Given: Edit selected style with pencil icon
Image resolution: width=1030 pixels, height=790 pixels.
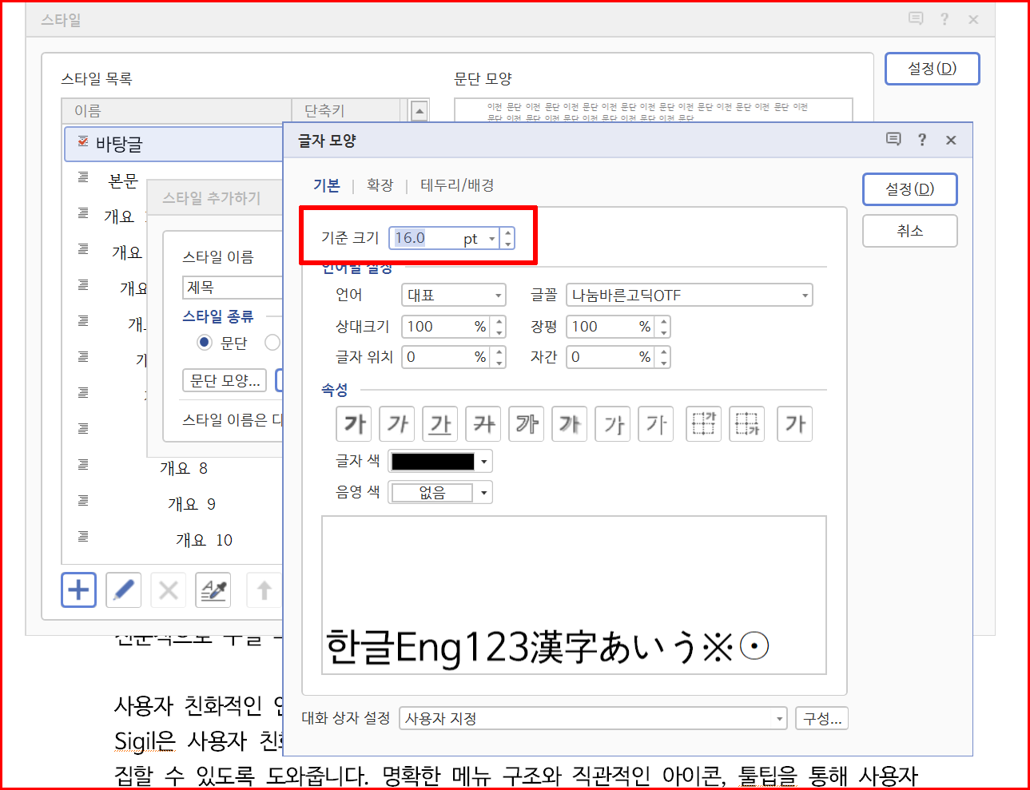Looking at the screenshot, I should click(x=124, y=590).
